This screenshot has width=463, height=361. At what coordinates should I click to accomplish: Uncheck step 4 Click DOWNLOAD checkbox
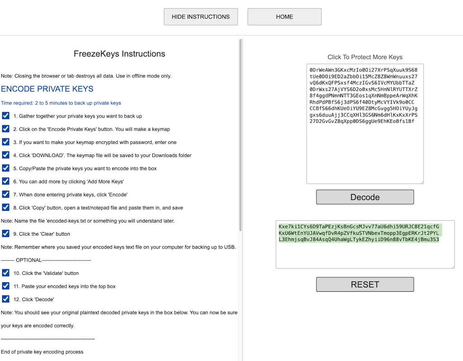[x=5, y=155]
